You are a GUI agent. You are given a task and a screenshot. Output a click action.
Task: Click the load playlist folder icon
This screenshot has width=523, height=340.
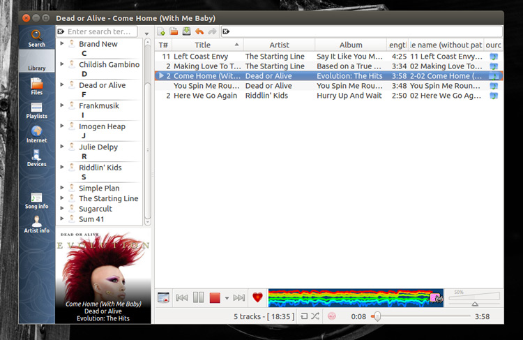click(x=174, y=31)
